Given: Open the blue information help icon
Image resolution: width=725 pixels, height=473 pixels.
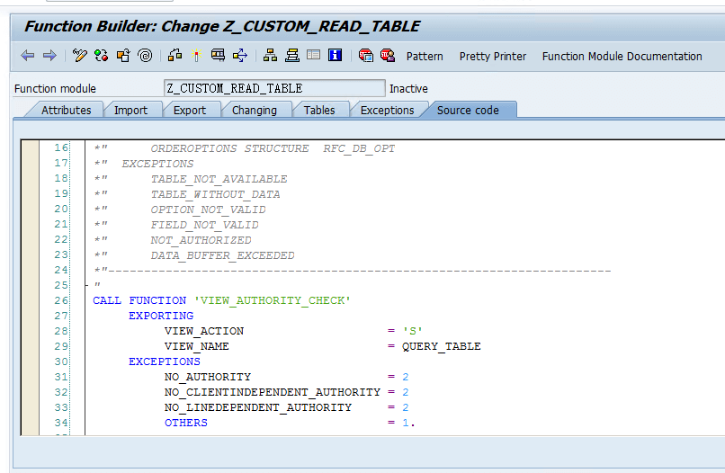Looking at the screenshot, I should [x=335, y=56].
